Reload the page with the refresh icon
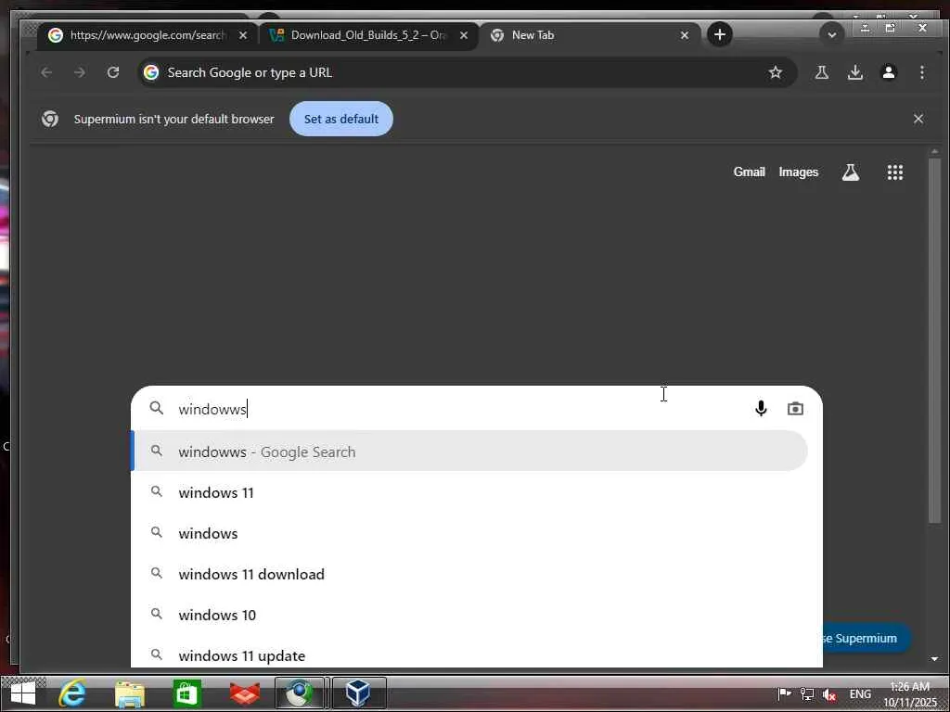 click(112, 72)
